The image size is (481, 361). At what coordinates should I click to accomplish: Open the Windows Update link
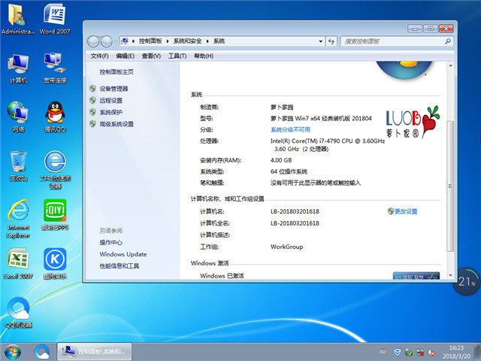[123, 254]
